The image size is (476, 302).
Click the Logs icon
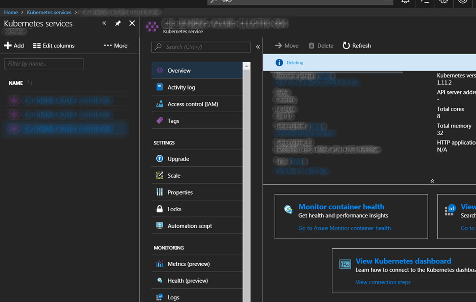(160, 297)
